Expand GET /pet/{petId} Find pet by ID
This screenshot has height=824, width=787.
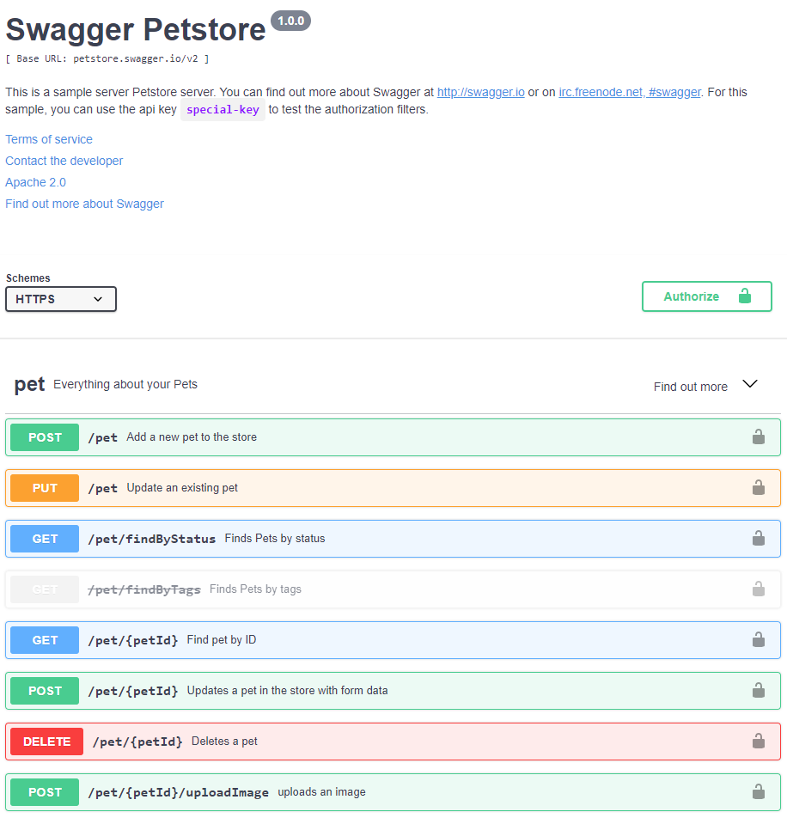(393, 640)
